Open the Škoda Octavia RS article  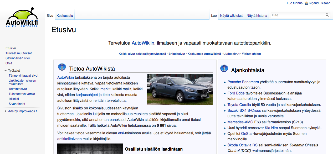pos(243,145)
